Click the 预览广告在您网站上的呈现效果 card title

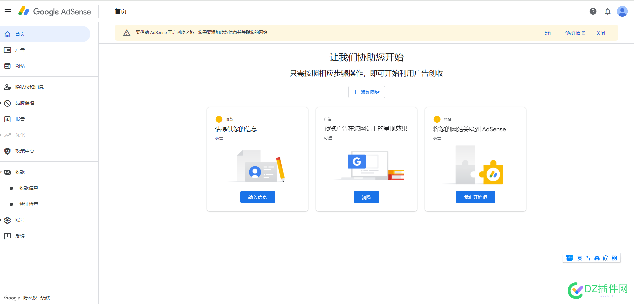[366, 128]
